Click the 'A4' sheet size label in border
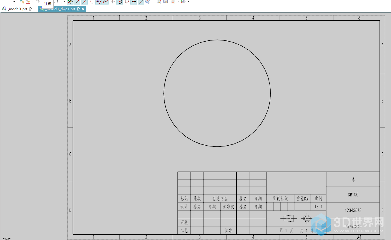Viewport: 391px width, 240px height. click(x=359, y=237)
